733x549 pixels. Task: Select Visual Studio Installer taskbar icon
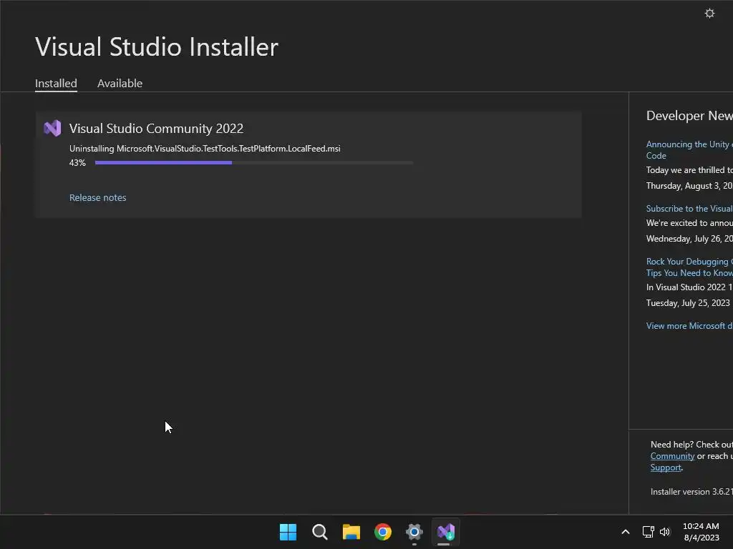click(x=445, y=532)
